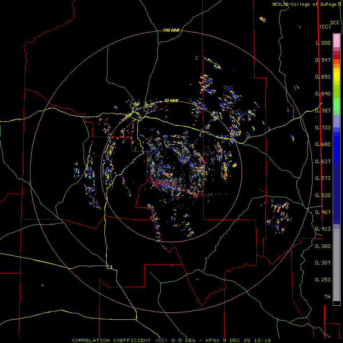Screen dimensions: 343x343
Task: Click the 0.733 color scale value
Action: tap(323, 128)
